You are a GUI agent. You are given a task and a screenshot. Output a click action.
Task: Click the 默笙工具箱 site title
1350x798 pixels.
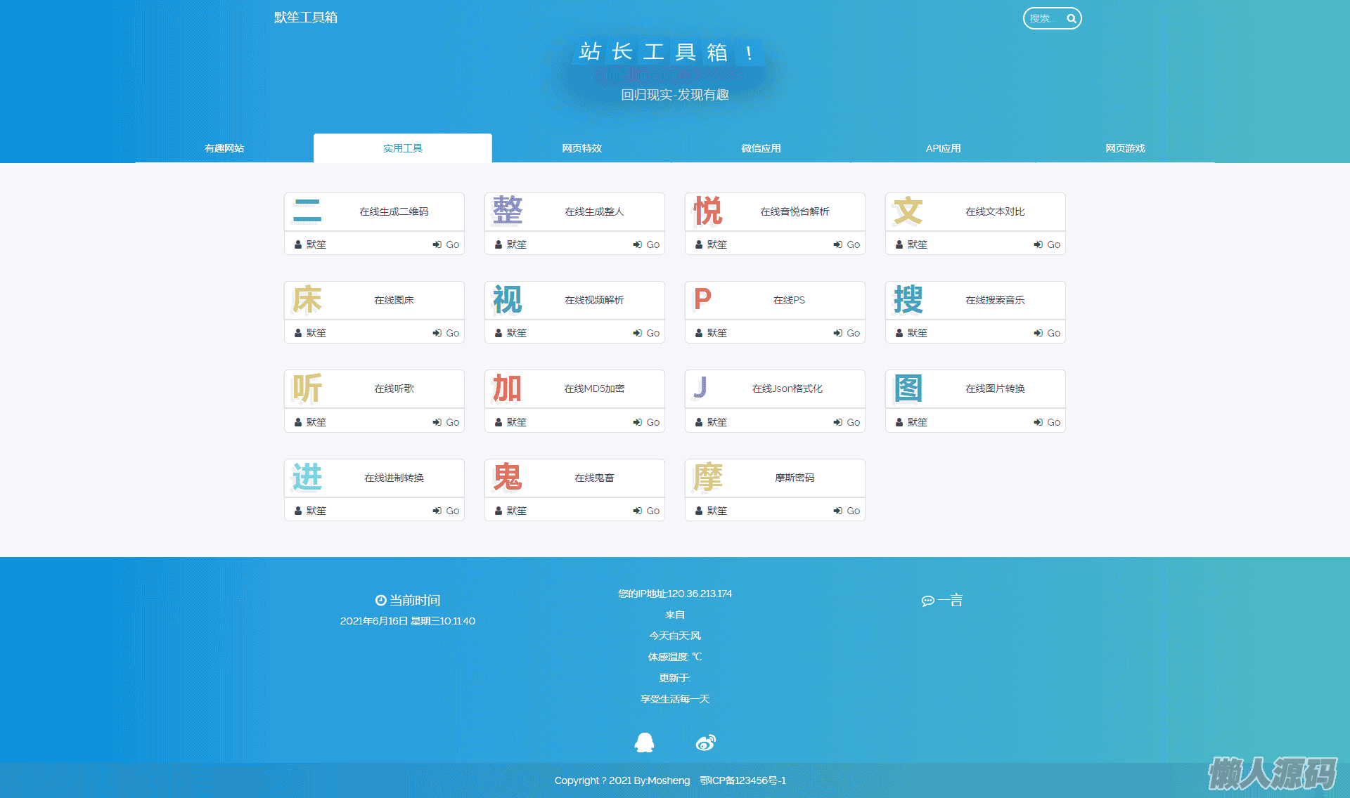coord(306,18)
